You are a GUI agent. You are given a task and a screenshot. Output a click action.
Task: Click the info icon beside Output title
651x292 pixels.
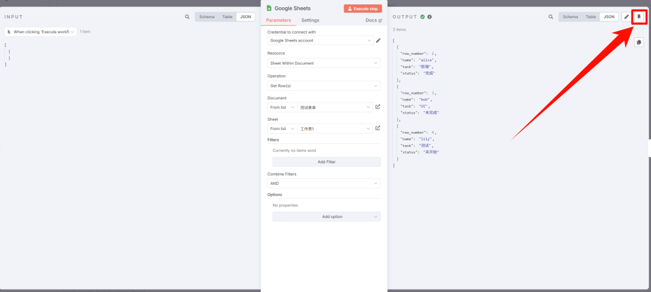[x=429, y=17]
